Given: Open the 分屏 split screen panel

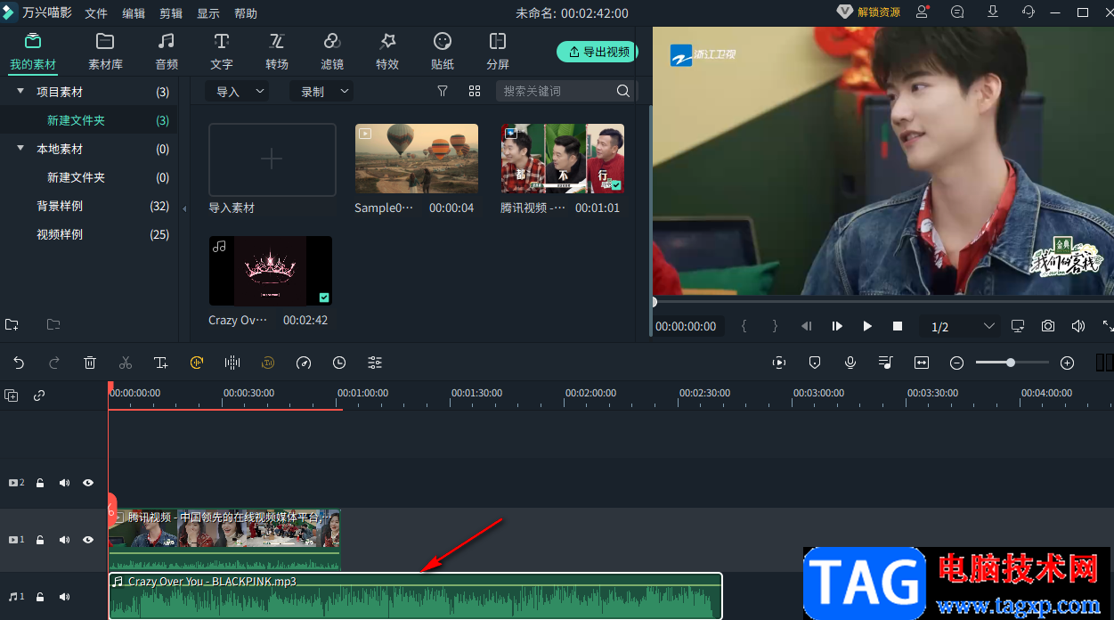Looking at the screenshot, I should tap(498, 52).
